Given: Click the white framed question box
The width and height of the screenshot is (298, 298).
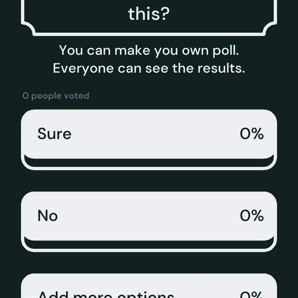Looking at the screenshot, I should [149, 18].
